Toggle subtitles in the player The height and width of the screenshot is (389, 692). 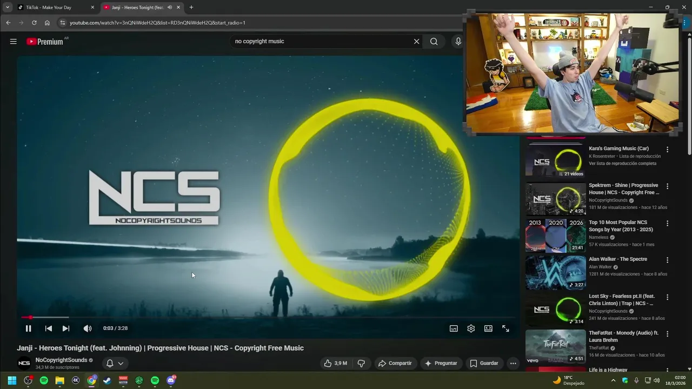tap(454, 328)
